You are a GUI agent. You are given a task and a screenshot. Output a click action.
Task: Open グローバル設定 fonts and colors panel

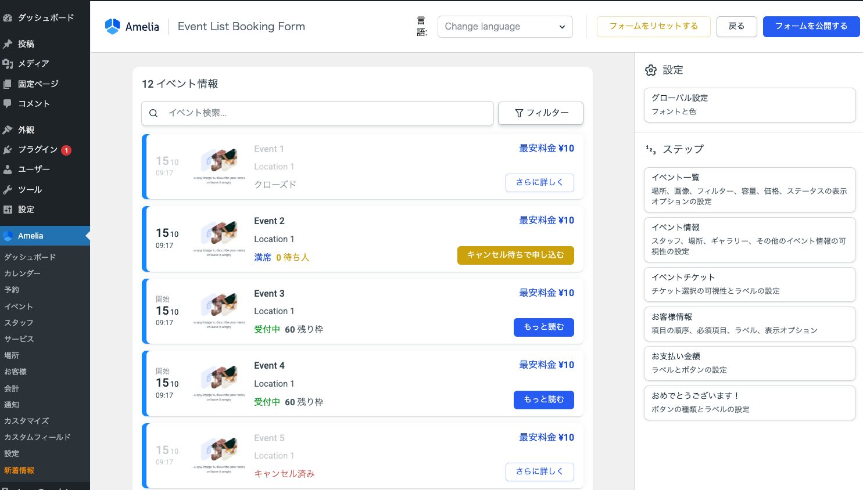coord(749,105)
